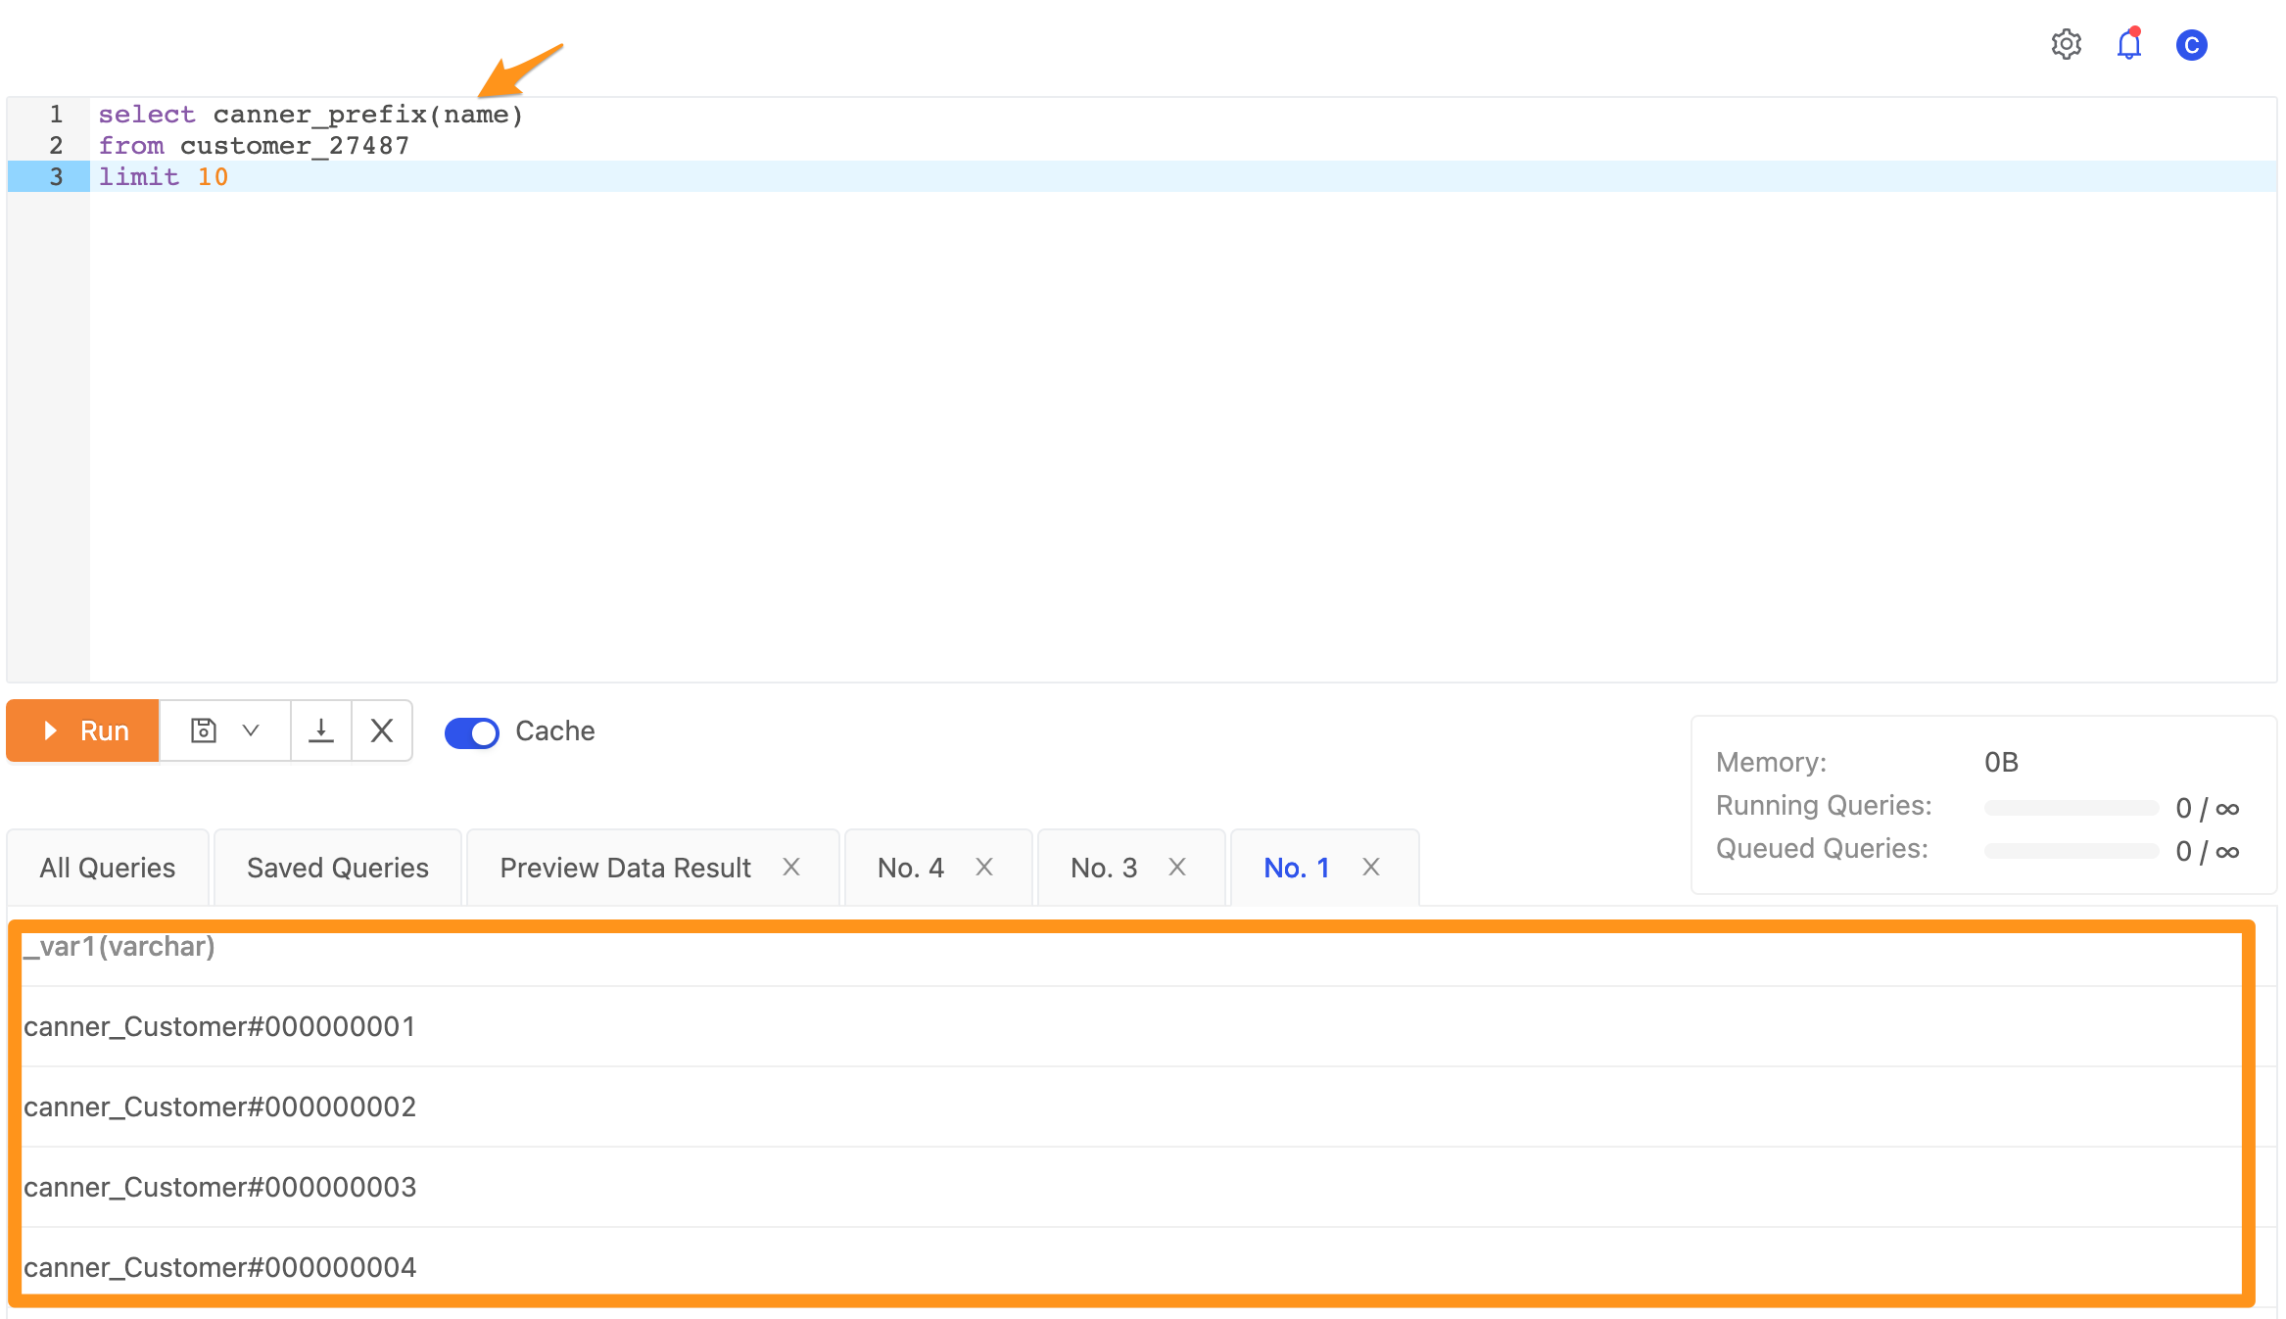Open the user avatar menu
The height and width of the screenshot is (1319, 2286).
pyautogui.click(x=2191, y=45)
